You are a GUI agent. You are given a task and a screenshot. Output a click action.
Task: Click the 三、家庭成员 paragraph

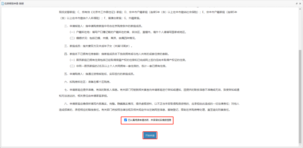pos(98,46)
